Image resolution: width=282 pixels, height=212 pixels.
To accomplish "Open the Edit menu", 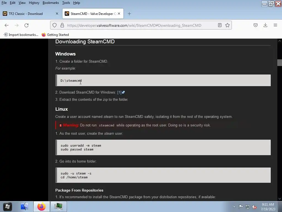I will [x=13, y=3].
